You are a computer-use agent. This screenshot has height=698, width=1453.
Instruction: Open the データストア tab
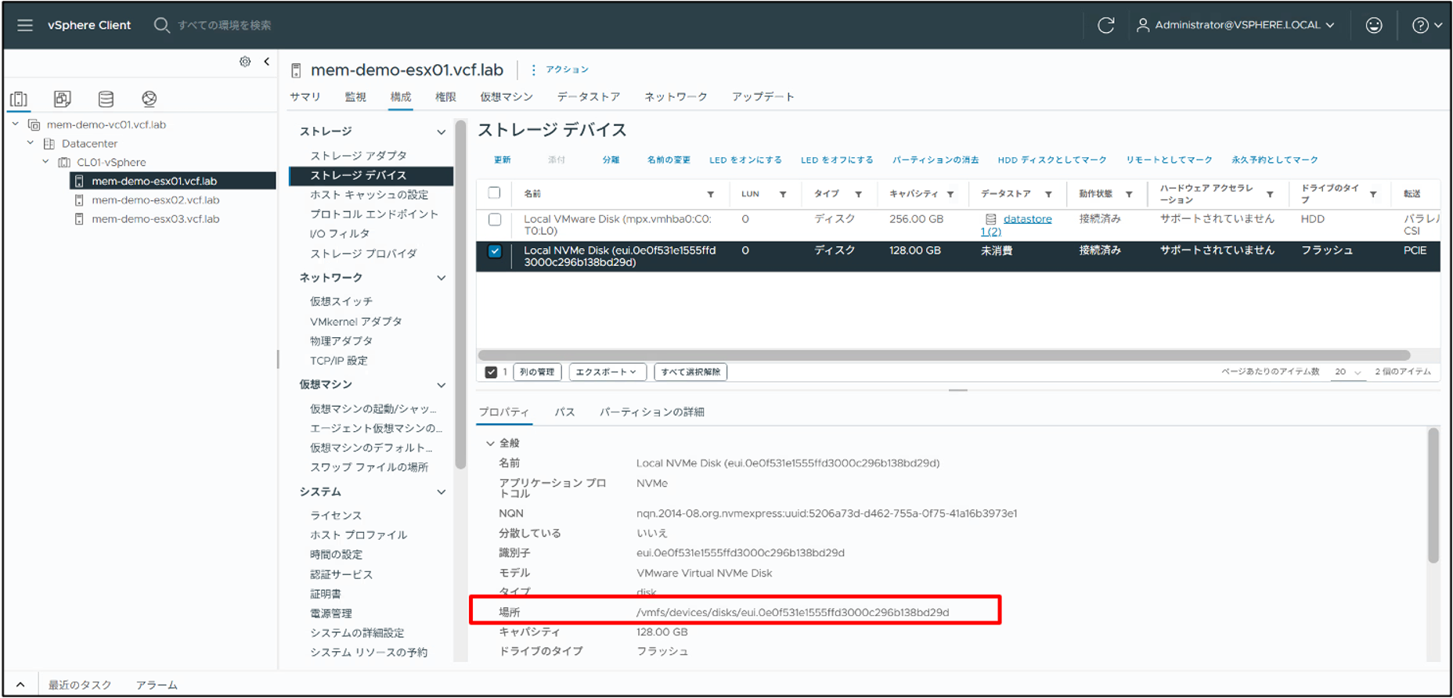(x=589, y=97)
